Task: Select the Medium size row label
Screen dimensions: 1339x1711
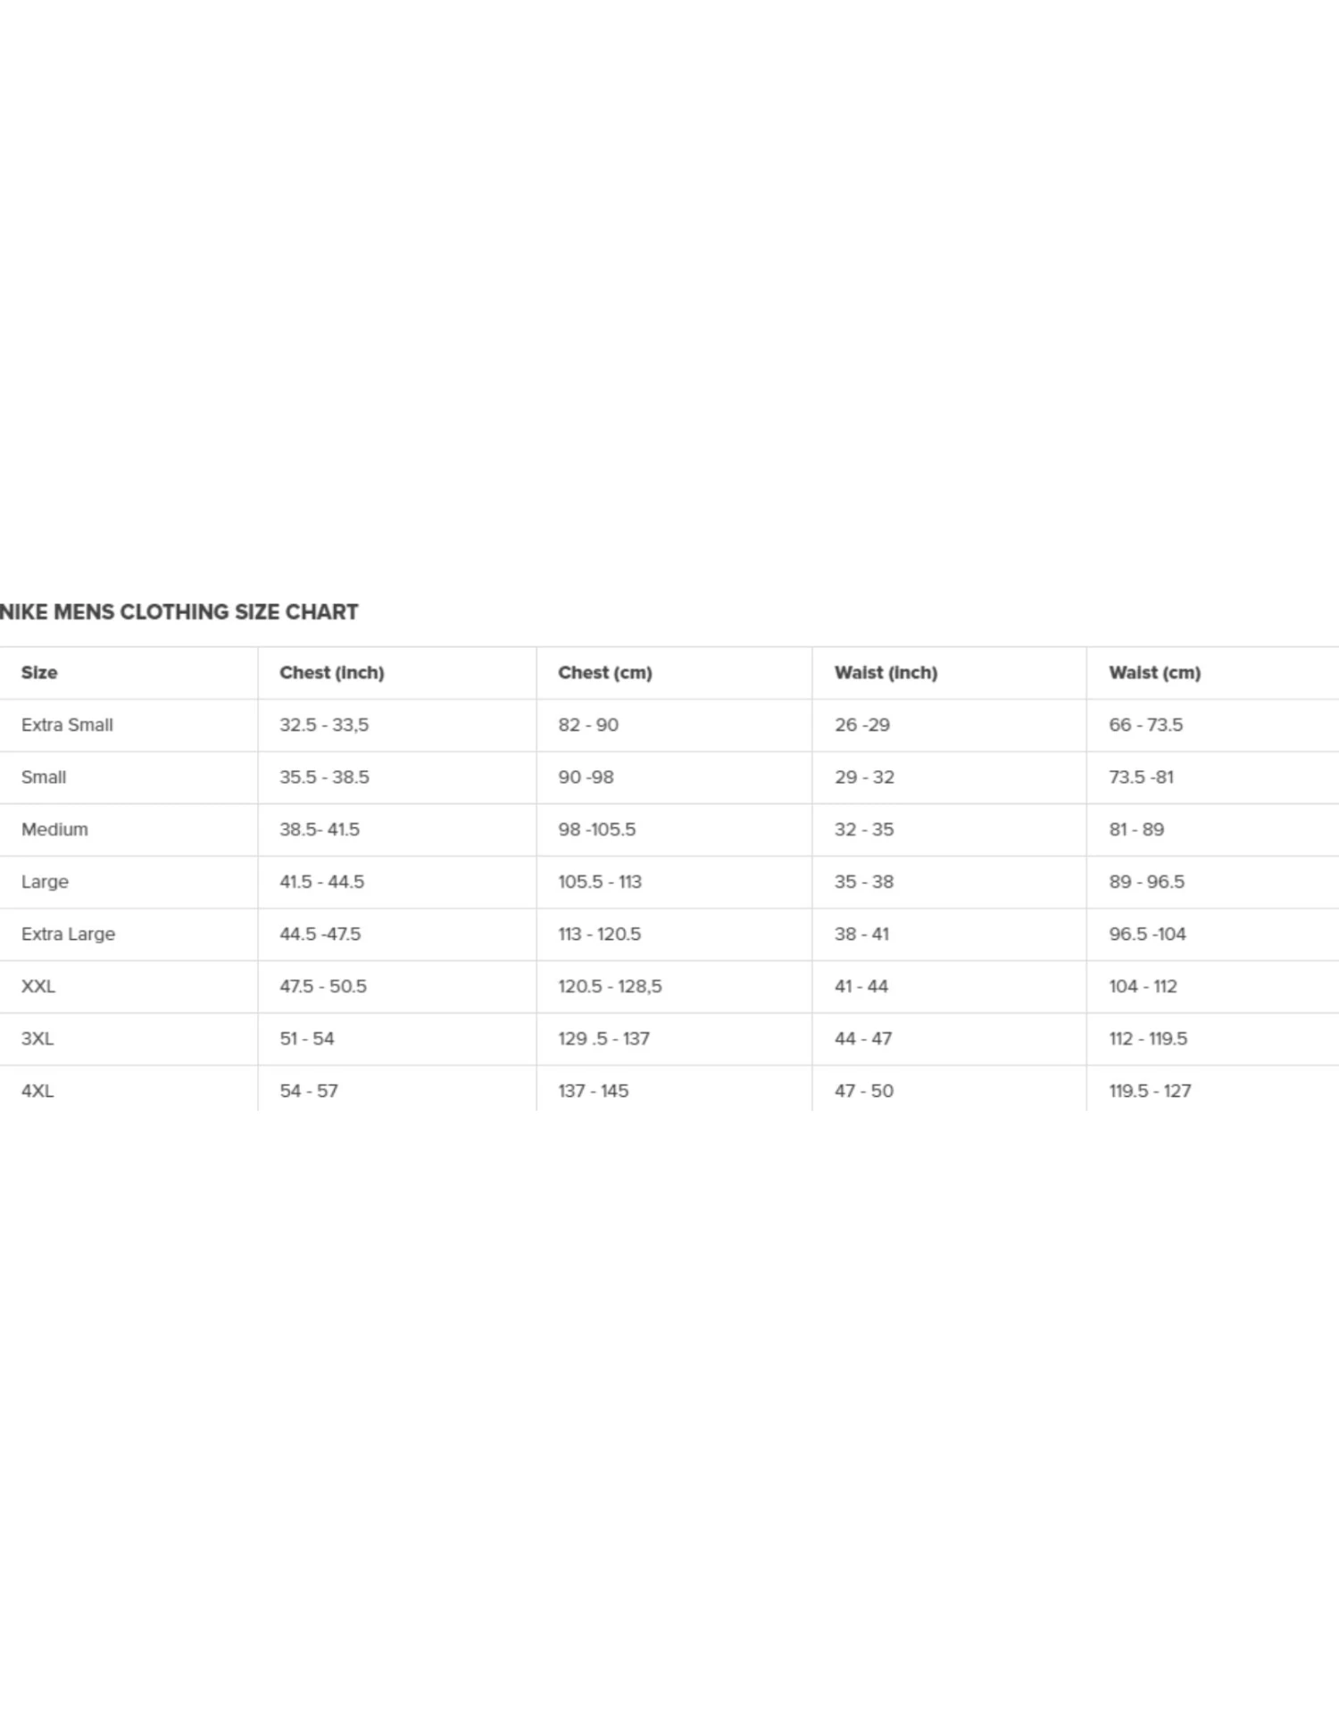Action: (x=54, y=829)
